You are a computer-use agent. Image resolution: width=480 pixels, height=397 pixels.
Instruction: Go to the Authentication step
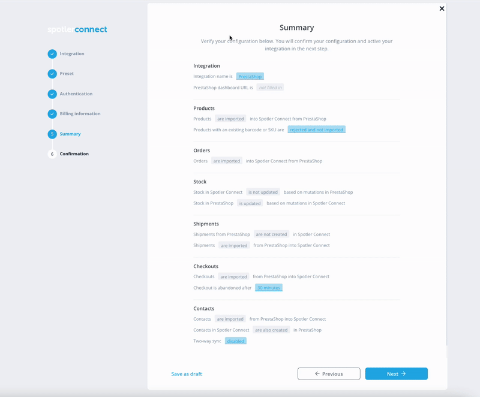tap(76, 94)
